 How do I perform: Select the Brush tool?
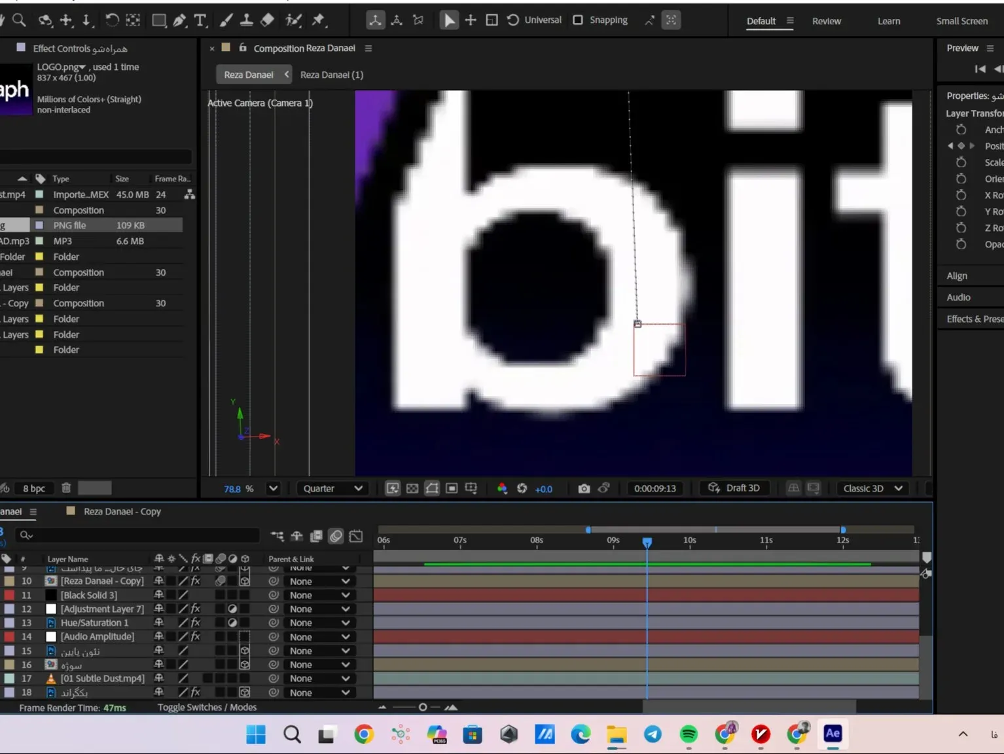tap(226, 20)
